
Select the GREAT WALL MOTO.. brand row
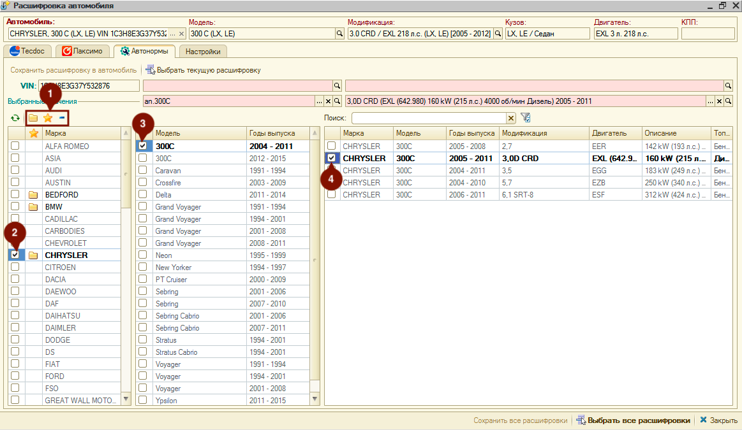[65, 400]
